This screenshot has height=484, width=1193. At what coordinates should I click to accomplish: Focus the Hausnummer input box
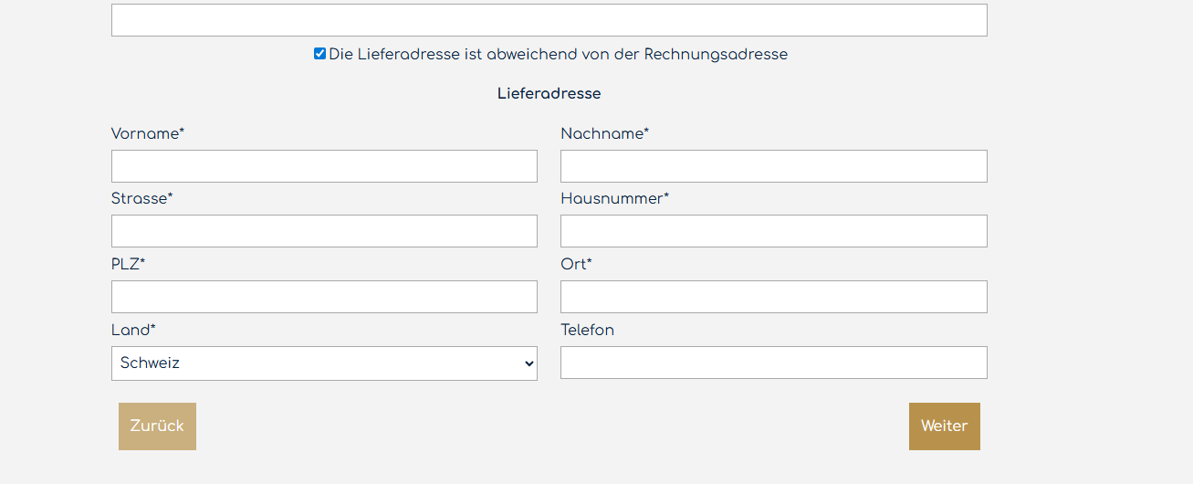coord(773,231)
